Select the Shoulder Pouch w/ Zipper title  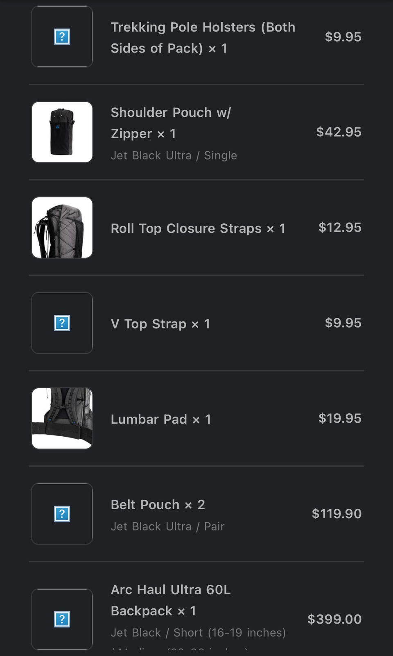coord(171,123)
